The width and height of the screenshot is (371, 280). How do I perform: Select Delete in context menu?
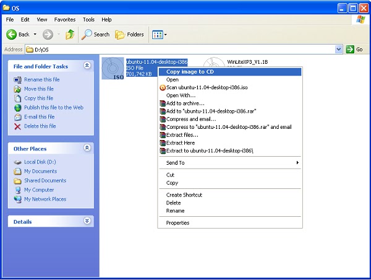[230, 203]
